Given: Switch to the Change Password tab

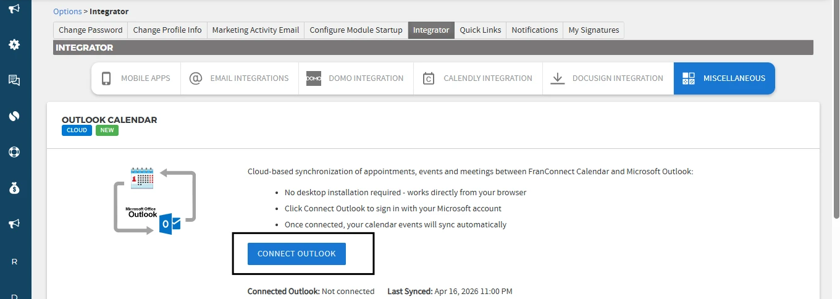Looking at the screenshot, I should coord(91,30).
